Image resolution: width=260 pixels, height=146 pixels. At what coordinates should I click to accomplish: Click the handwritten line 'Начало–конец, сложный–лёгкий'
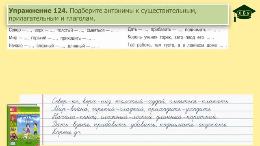tap(134, 117)
